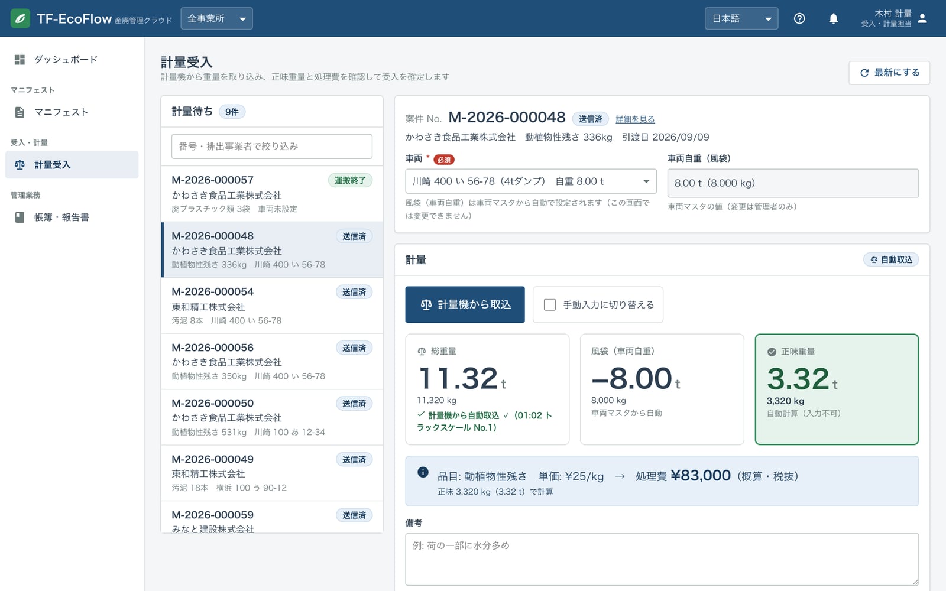Click the 自動取込 scale badge
The width and height of the screenshot is (946, 591).
coord(891,259)
